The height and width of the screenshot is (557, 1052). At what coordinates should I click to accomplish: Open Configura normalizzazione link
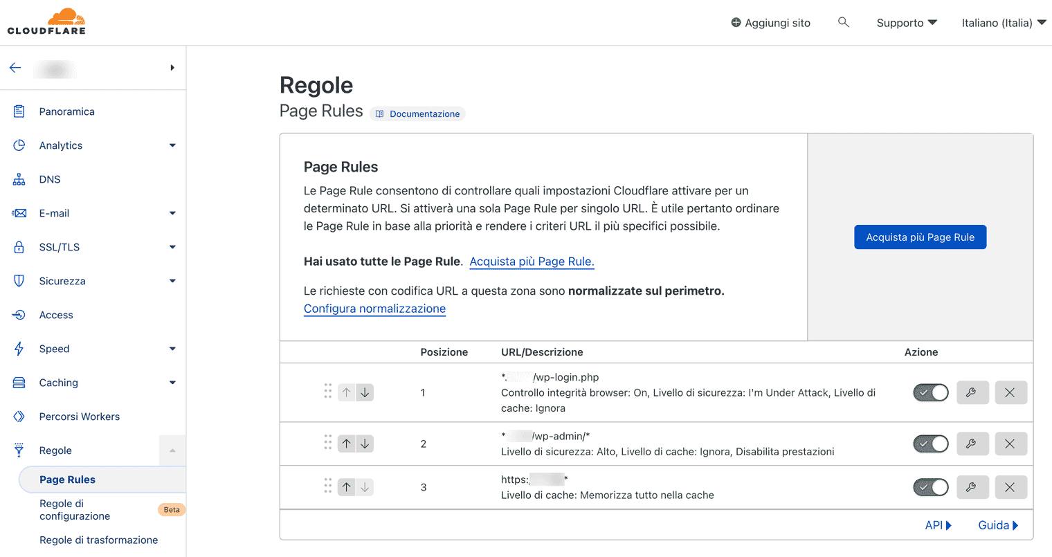tap(374, 309)
